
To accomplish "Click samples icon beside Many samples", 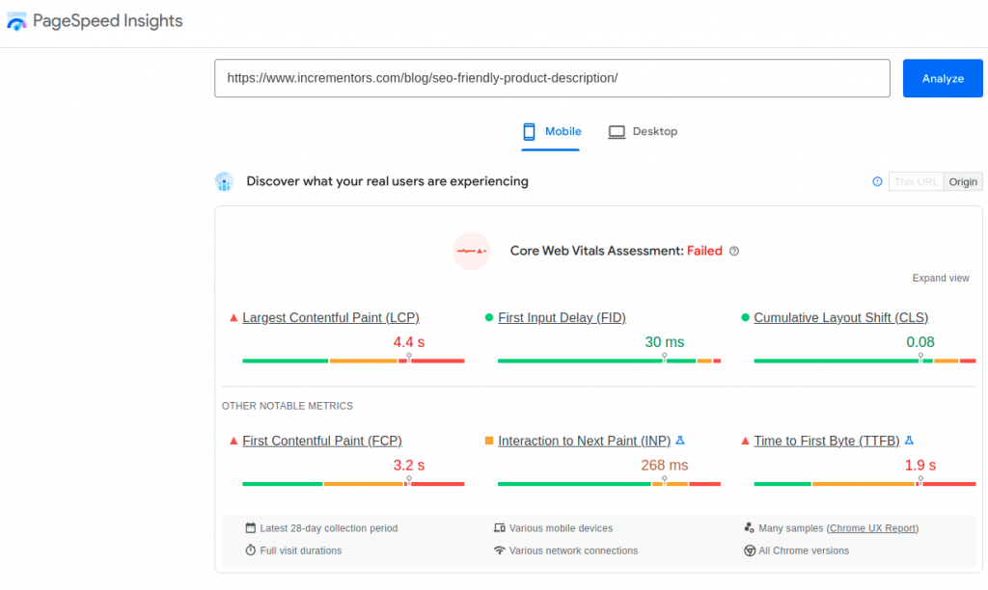I will [749, 527].
